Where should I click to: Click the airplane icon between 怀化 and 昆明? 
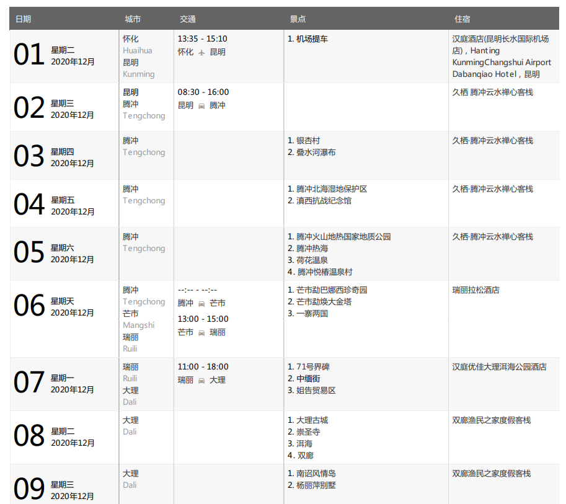[x=201, y=52]
